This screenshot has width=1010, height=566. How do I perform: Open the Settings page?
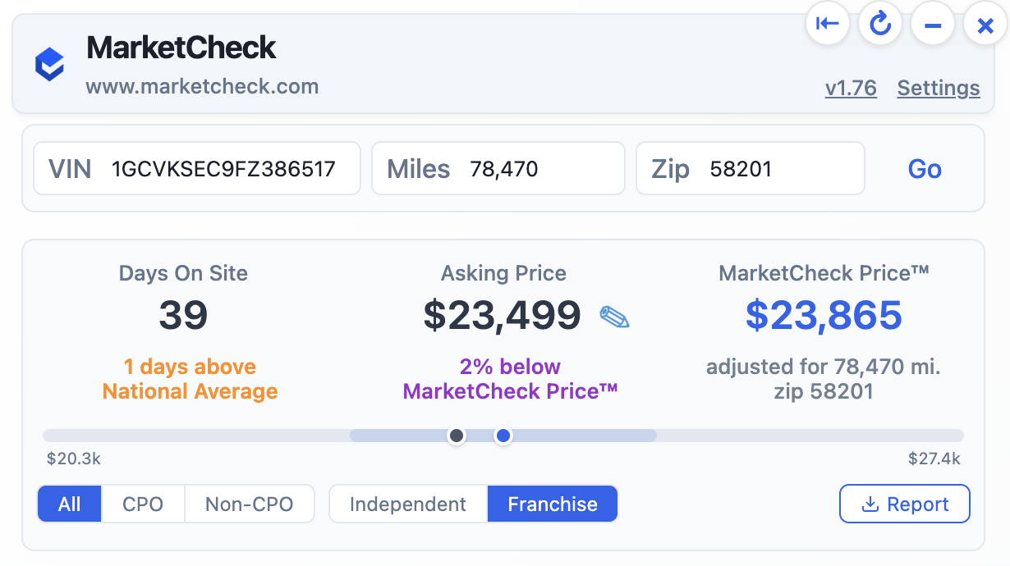(938, 88)
